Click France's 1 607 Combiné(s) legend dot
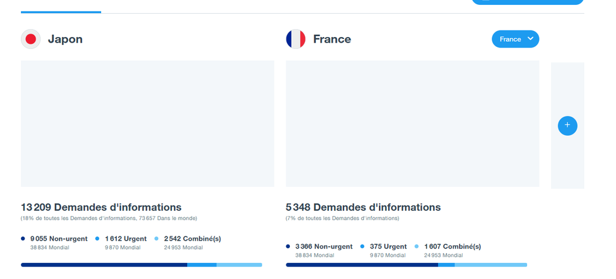 [416, 247]
